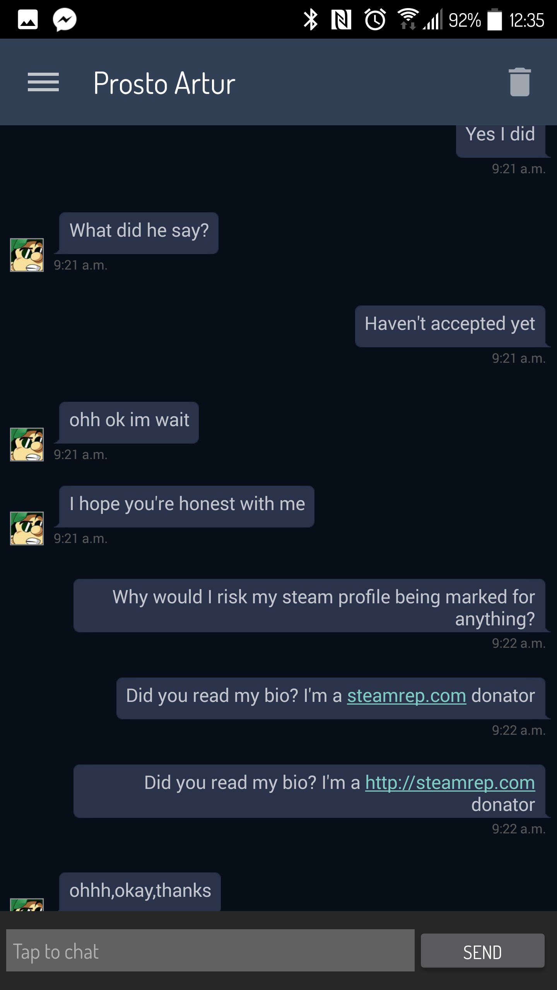Tap the trash icon to delete chat

[x=519, y=82]
